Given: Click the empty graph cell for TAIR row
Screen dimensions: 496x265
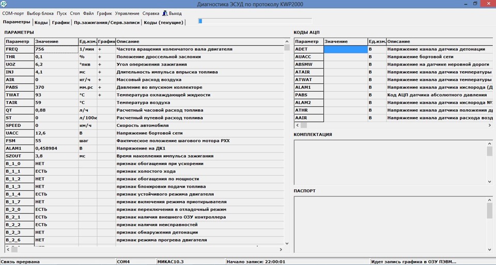Looking at the screenshot, I should click(x=106, y=103).
